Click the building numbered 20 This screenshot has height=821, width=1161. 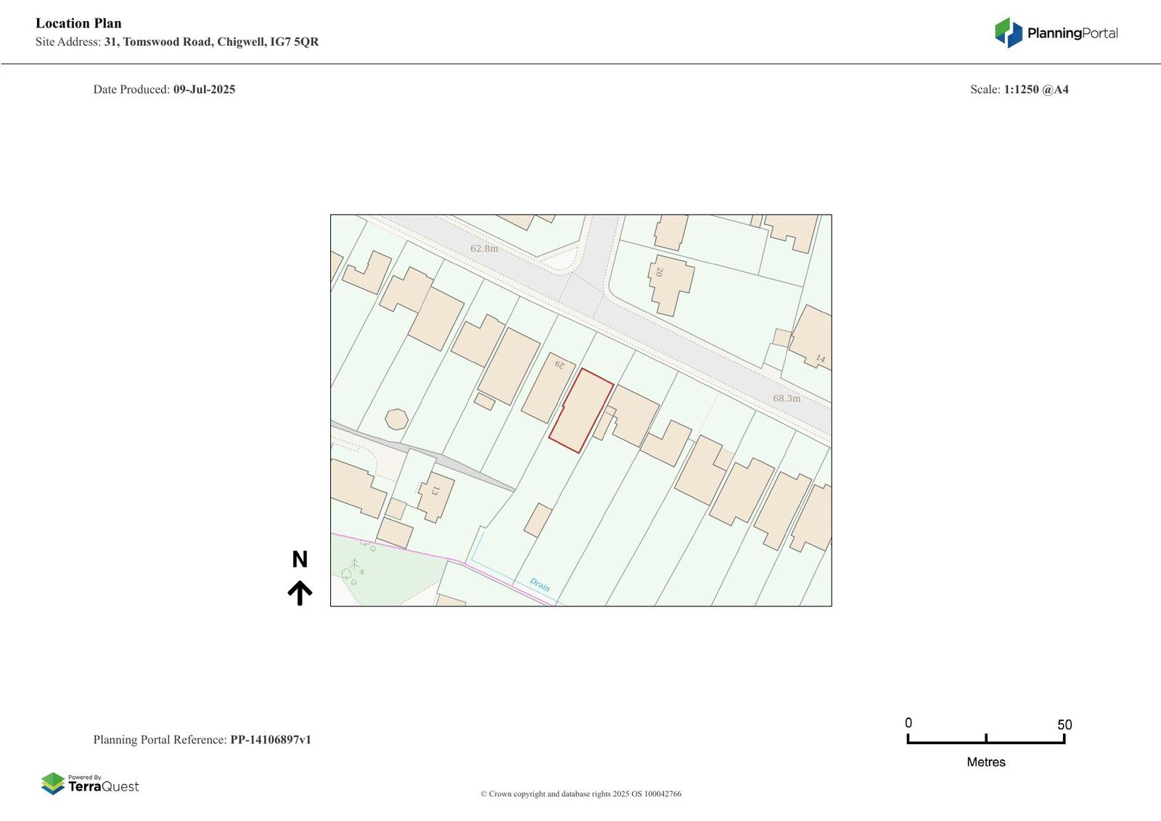pos(670,283)
